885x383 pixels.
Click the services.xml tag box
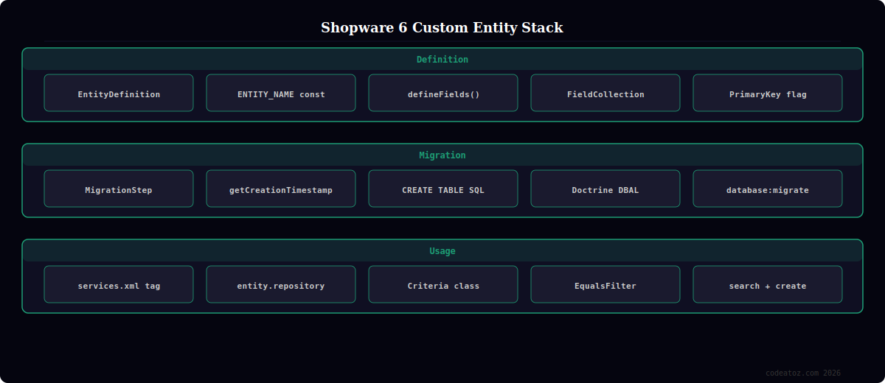click(119, 284)
